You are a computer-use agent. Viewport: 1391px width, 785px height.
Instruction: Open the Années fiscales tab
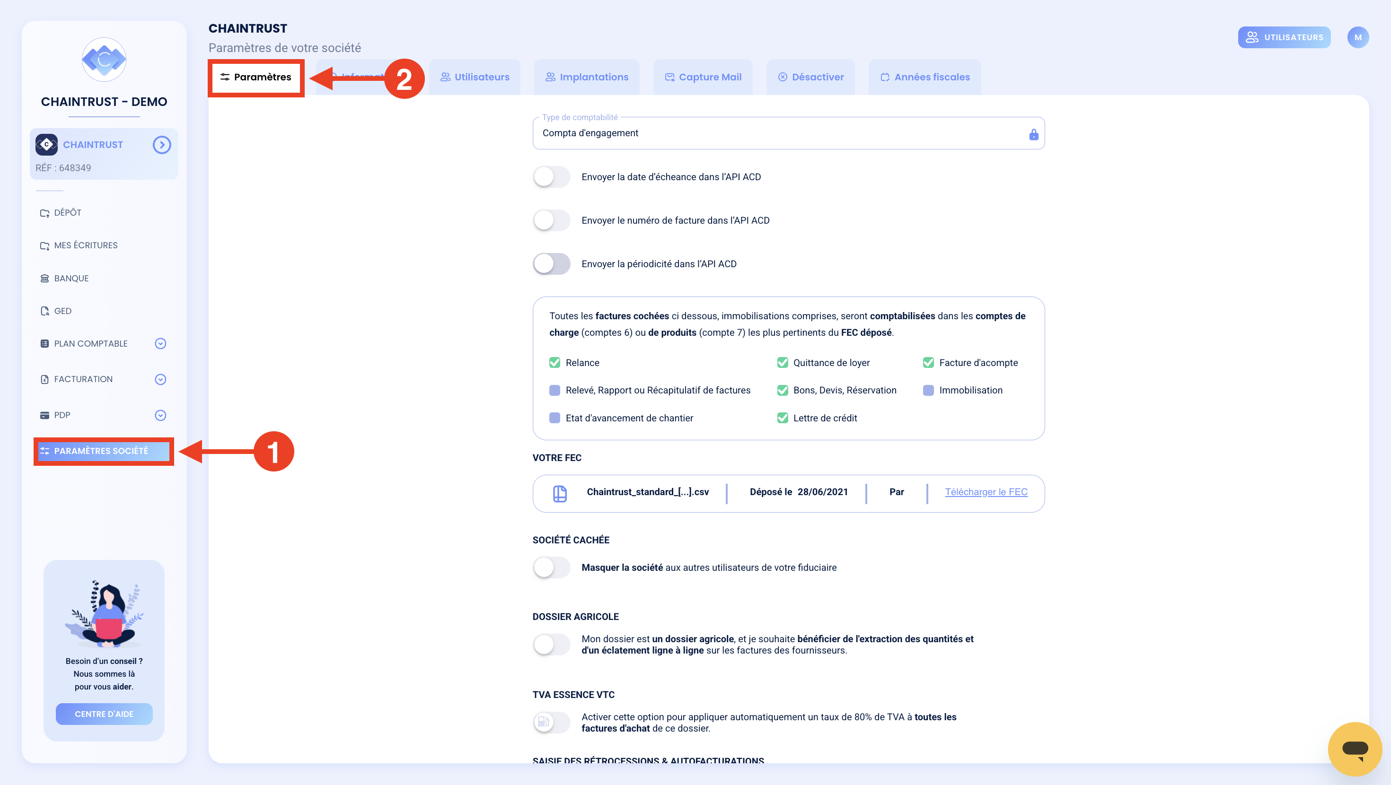[925, 77]
